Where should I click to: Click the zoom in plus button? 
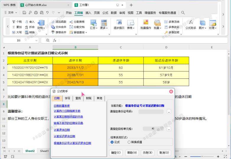(x=218, y=157)
